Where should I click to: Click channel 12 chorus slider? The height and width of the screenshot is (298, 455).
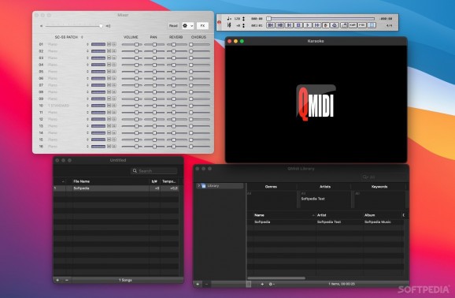pos(199,119)
